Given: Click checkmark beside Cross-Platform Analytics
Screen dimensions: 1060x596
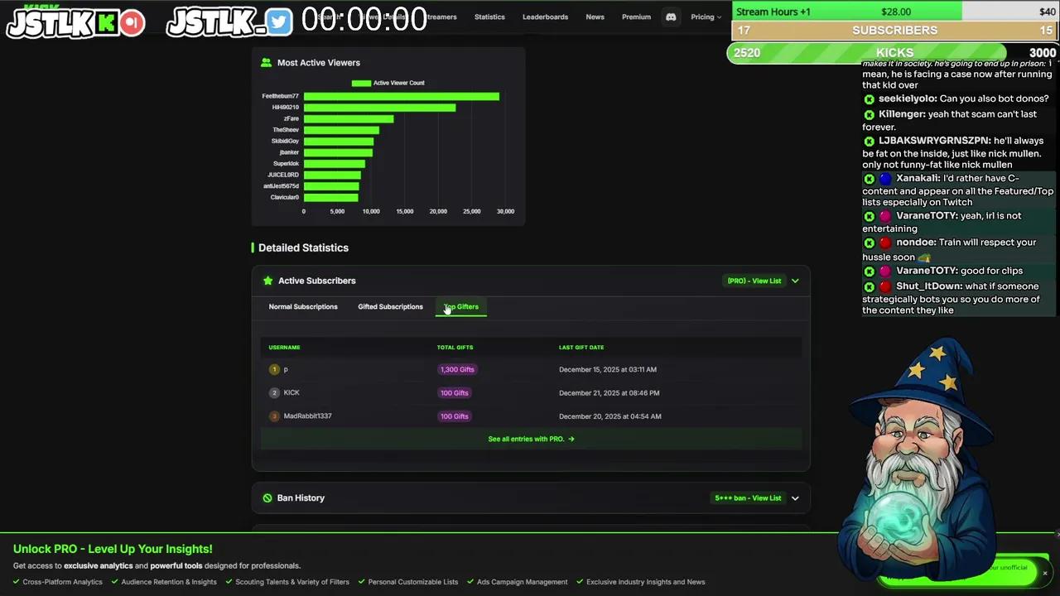Looking at the screenshot, I should pyautogui.click(x=17, y=582).
